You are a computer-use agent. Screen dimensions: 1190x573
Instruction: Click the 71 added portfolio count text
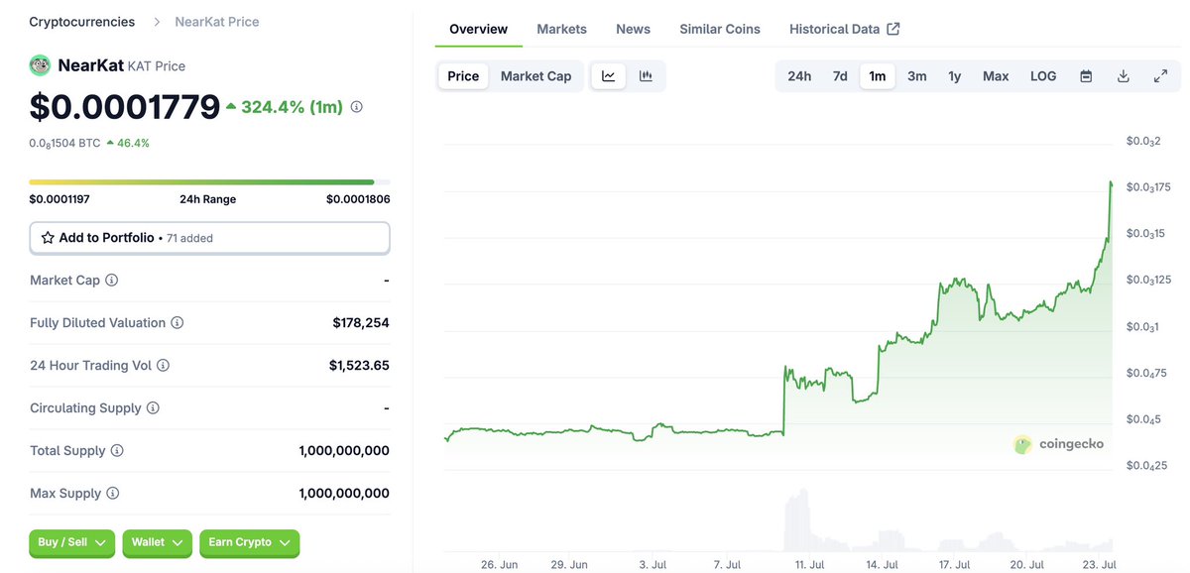click(x=189, y=238)
